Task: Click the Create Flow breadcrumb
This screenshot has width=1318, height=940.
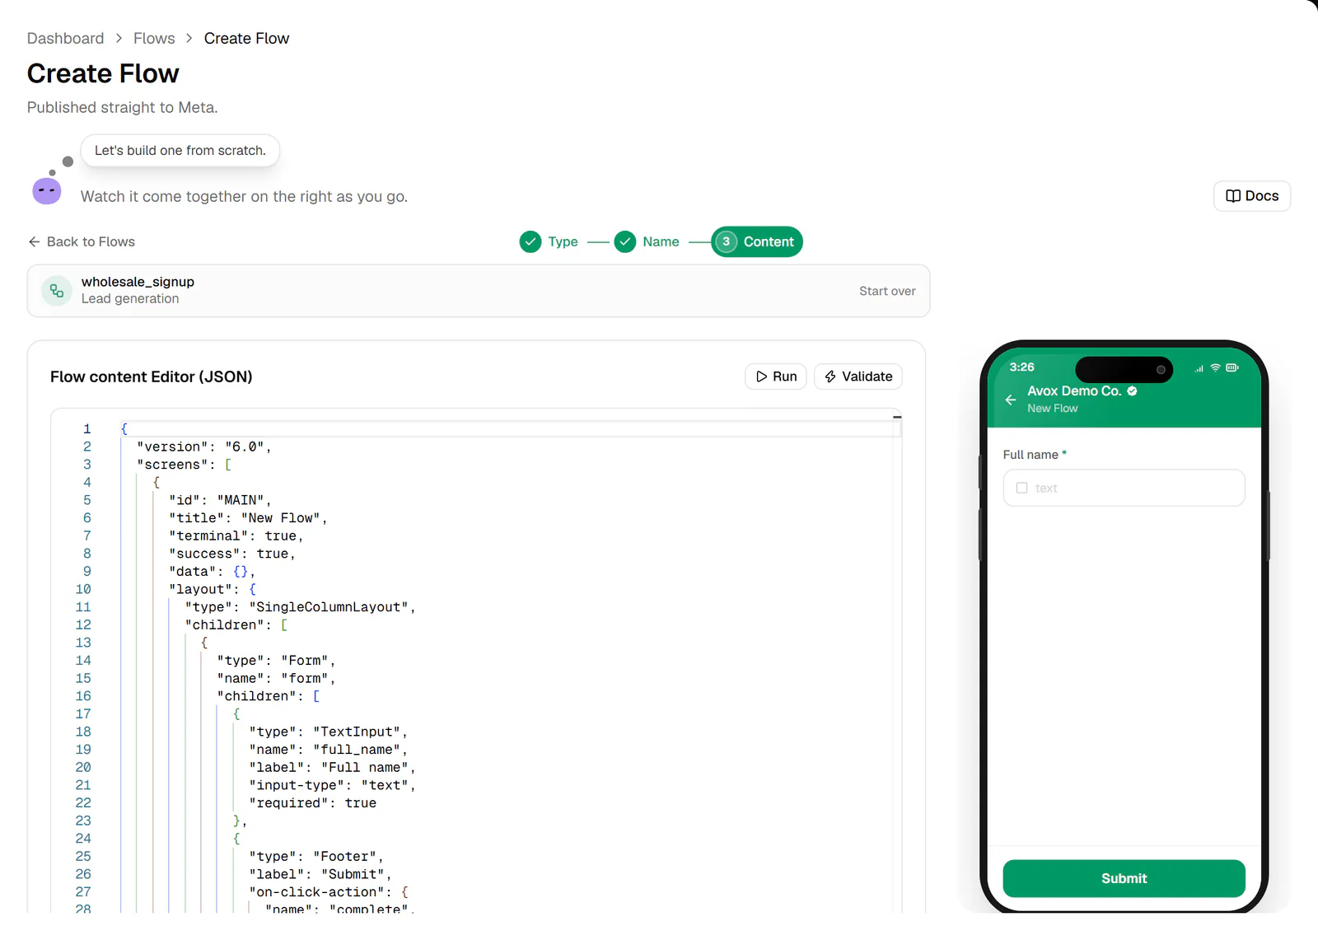Action: pos(246,39)
